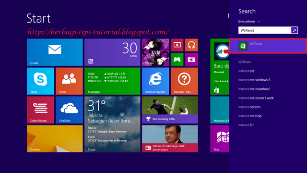Open the Bantuan+Tips tile
This screenshot has width=307, height=173.
[184, 81]
